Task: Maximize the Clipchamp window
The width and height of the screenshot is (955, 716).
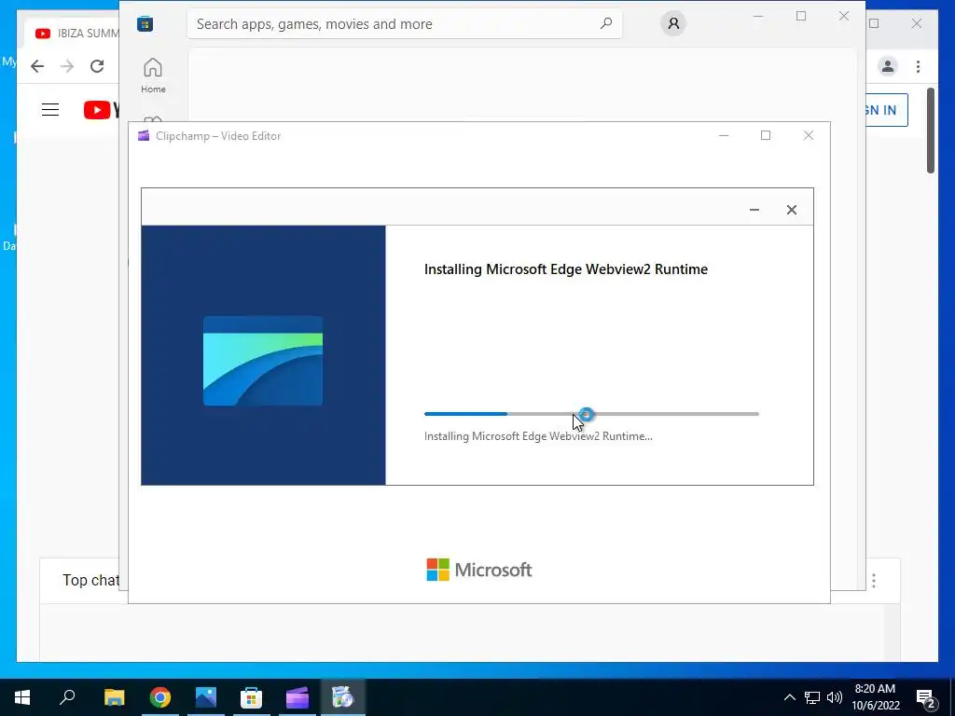Action: (x=766, y=136)
